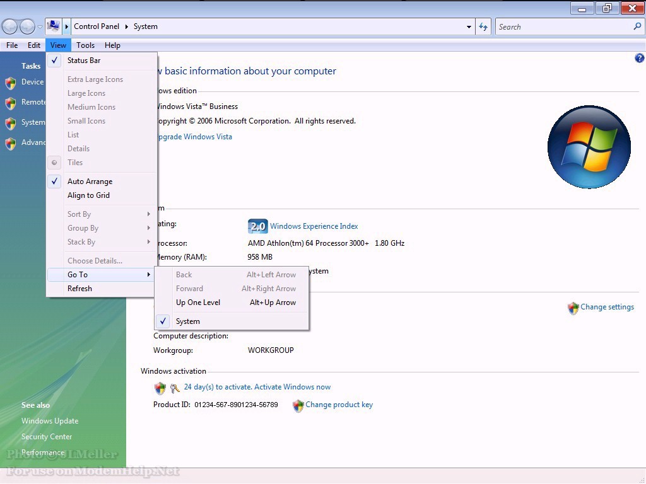This screenshot has height=484, width=646.
Task: Select the Tiles view radio option
Action: coord(102,163)
